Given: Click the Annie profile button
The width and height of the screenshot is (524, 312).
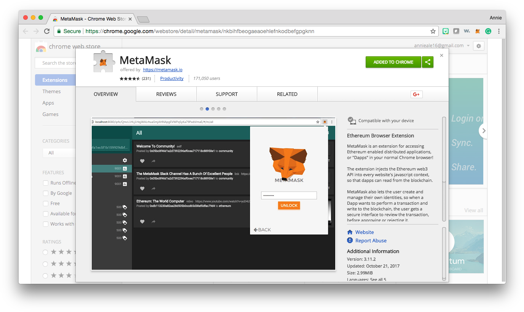Looking at the screenshot, I should pos(495,18).
